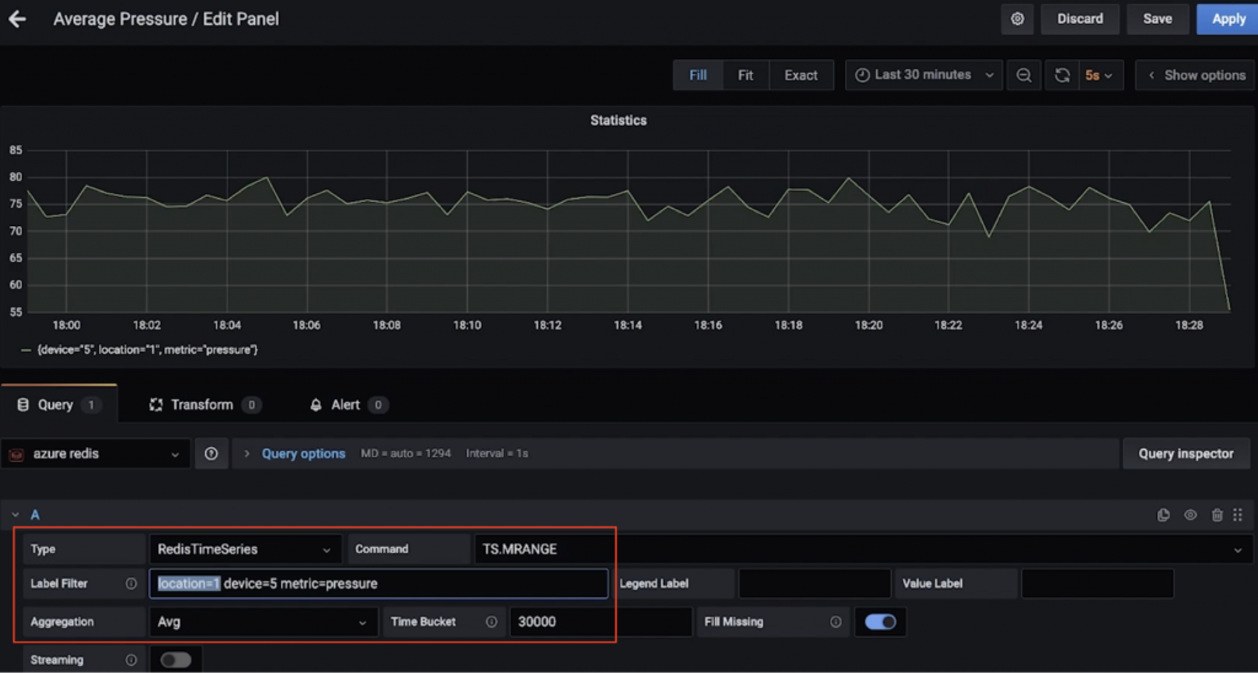Open the Query inspector
The width and height of the screenshot is (1258, 673).
tap(1186, 454)
